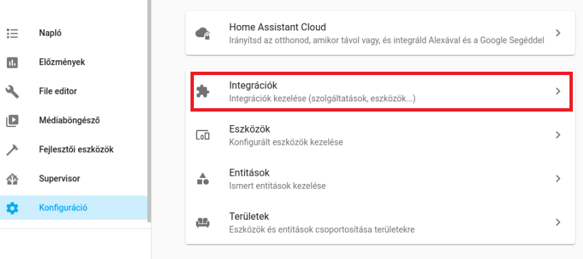Open the Területek settings entry text
This screenshot has height=259, width=583.
(x=249, y=216)
